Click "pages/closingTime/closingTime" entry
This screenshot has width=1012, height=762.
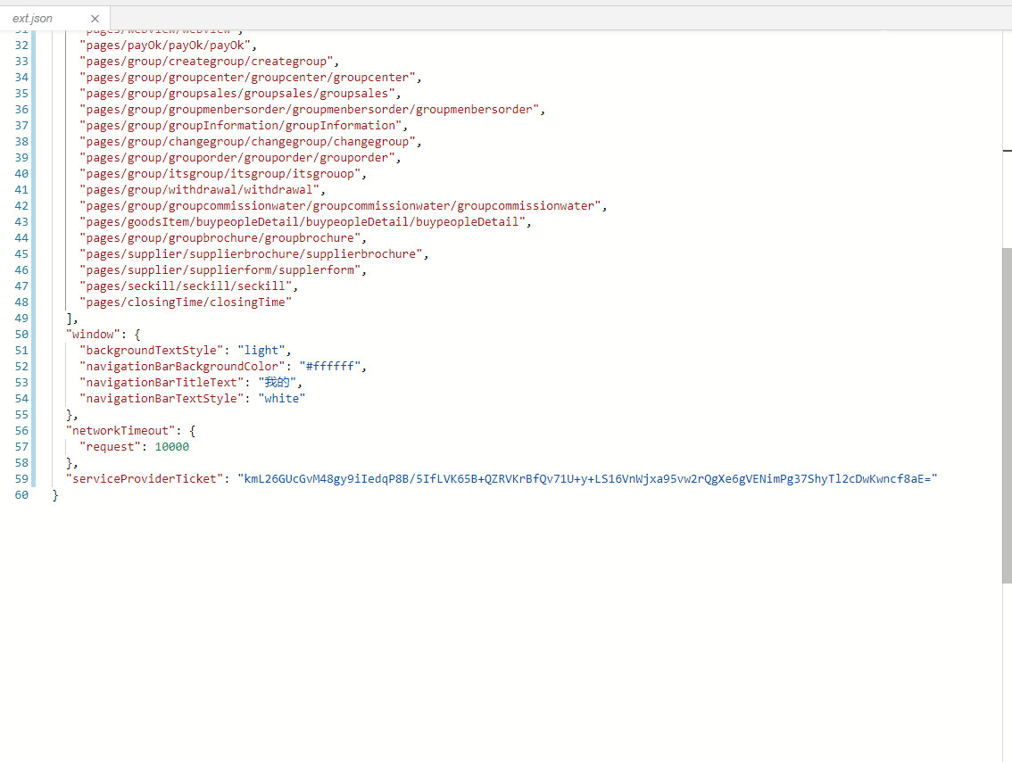pos(186,302)
